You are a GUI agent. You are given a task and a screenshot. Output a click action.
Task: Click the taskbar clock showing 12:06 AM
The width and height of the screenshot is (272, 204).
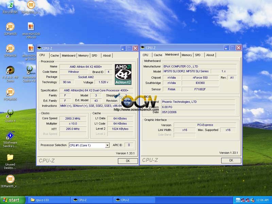pos(262,200)
